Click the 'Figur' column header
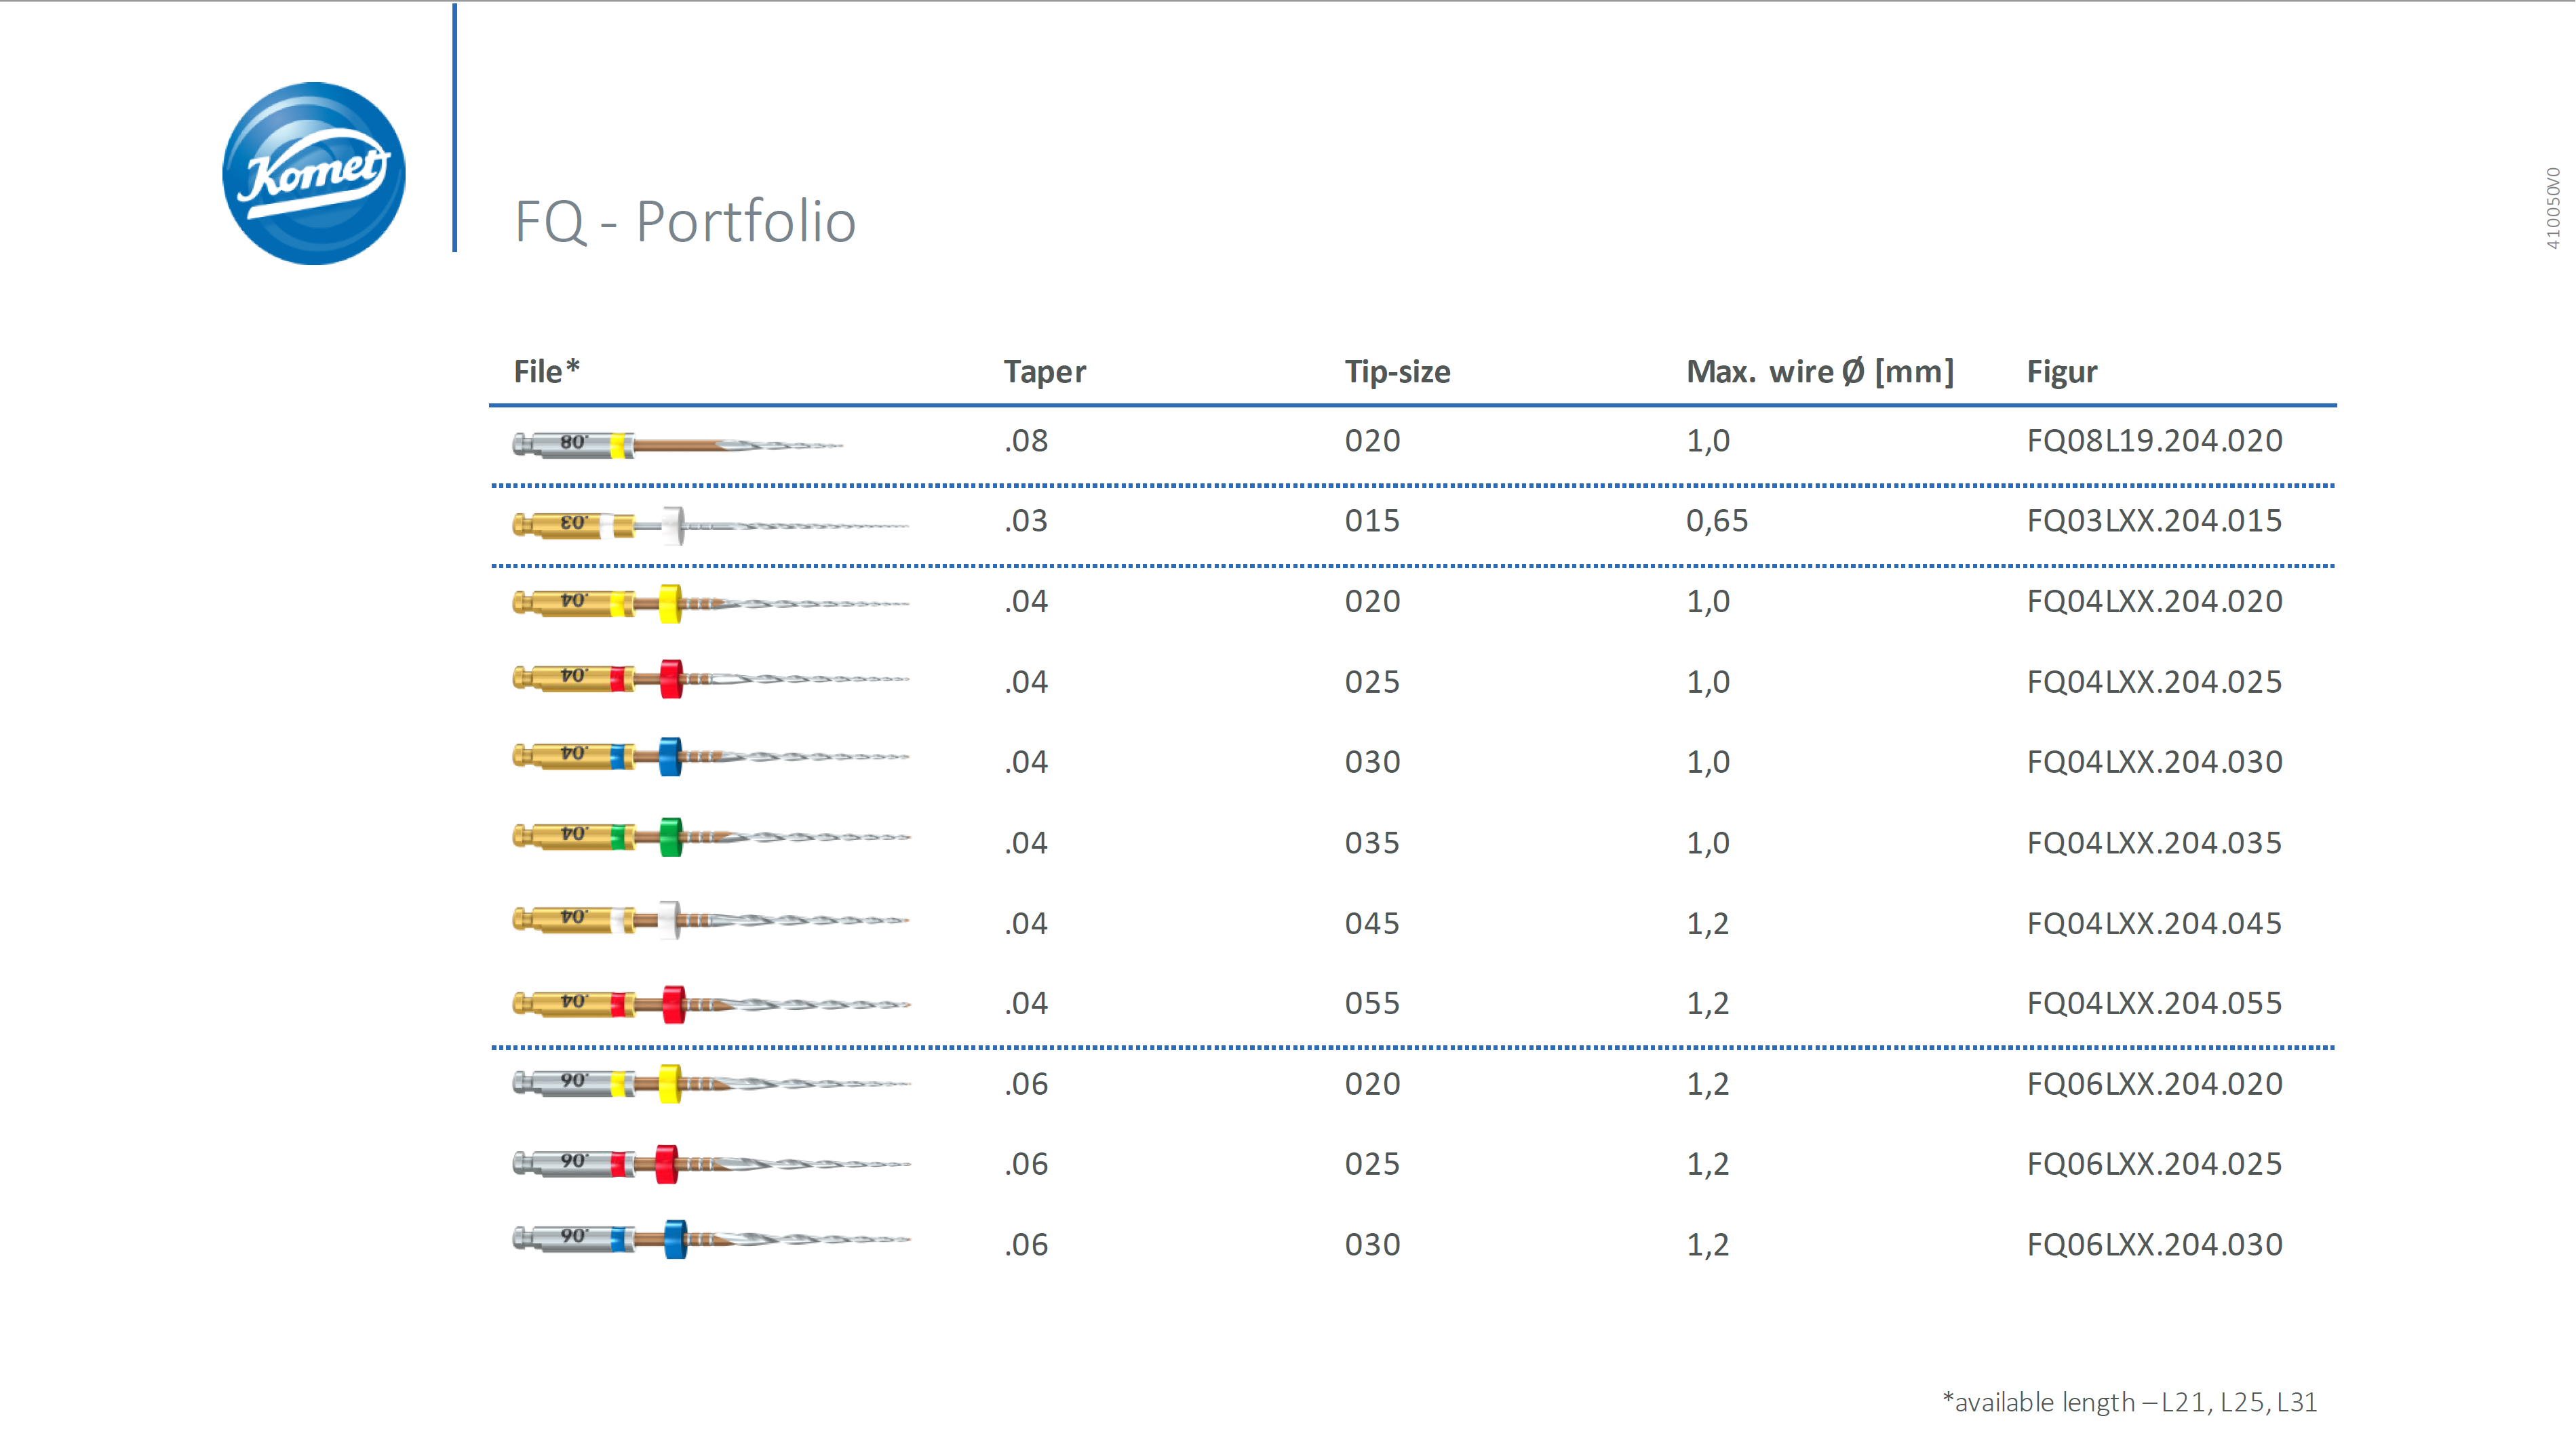The width and height of the screenshot is (2576, 1448). click(2062, 371)
